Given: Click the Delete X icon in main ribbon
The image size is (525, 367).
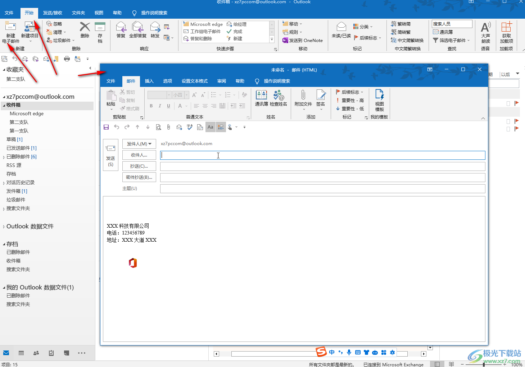Looking at the screenshot, I should click(85, 27).
